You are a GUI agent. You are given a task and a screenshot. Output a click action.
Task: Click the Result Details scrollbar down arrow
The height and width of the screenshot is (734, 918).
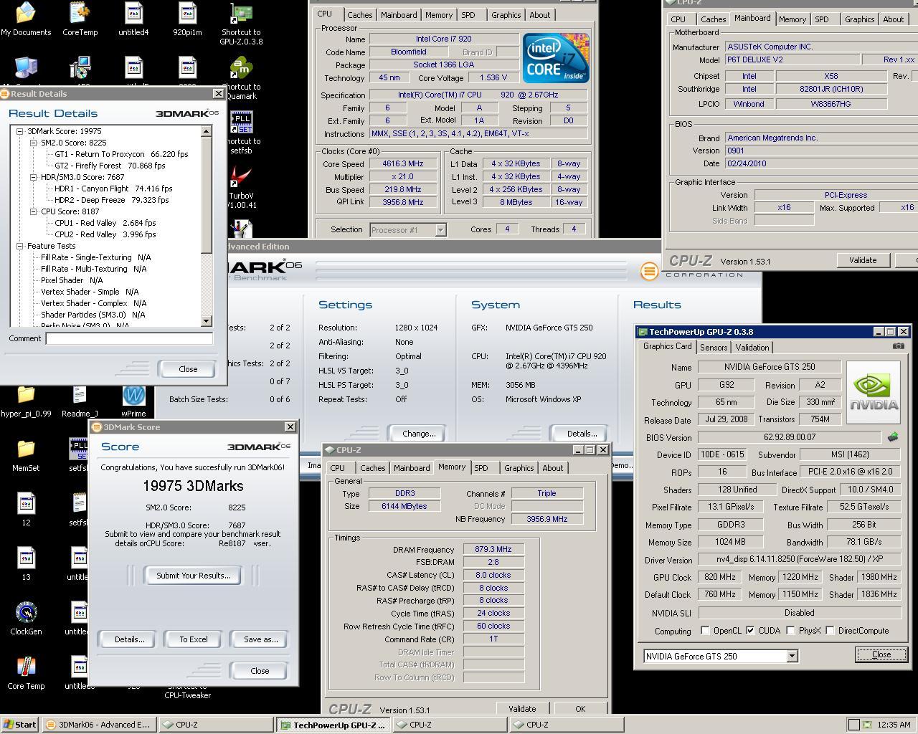pos(207,322)
